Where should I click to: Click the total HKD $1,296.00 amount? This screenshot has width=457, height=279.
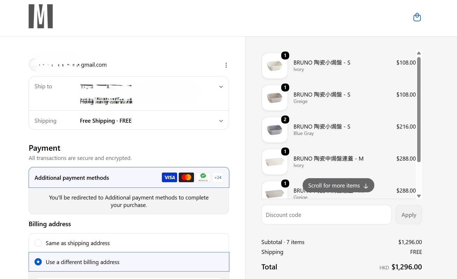(401, 267)
